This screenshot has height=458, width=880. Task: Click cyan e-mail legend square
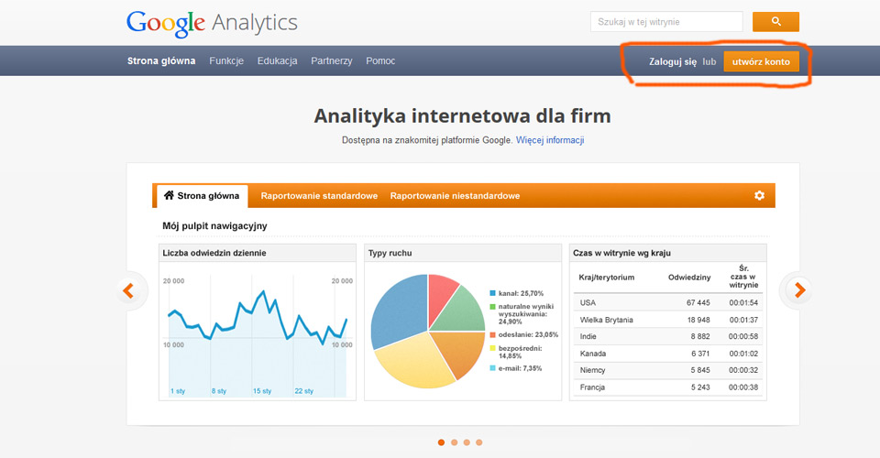[493, 368]
